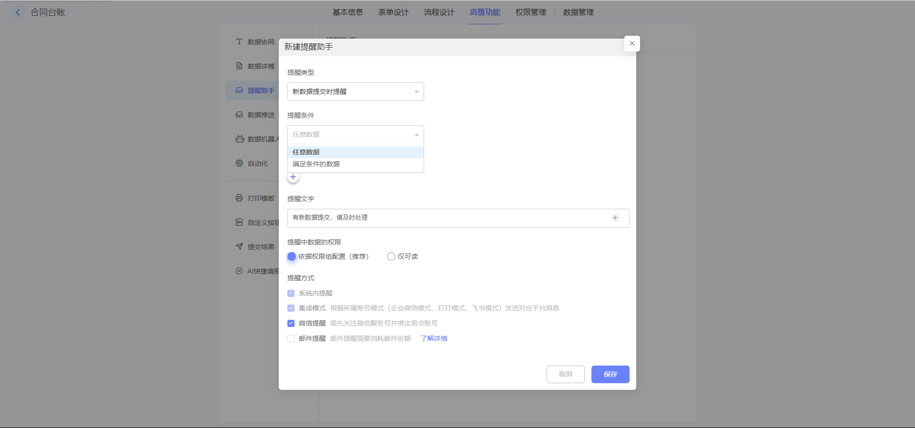
Task: Select the 数据推送 sidebar icon
Action: [239, 115]
